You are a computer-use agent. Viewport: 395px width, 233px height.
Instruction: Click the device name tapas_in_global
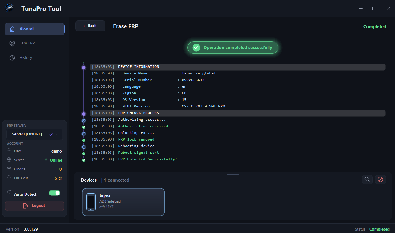coord(199,73)
